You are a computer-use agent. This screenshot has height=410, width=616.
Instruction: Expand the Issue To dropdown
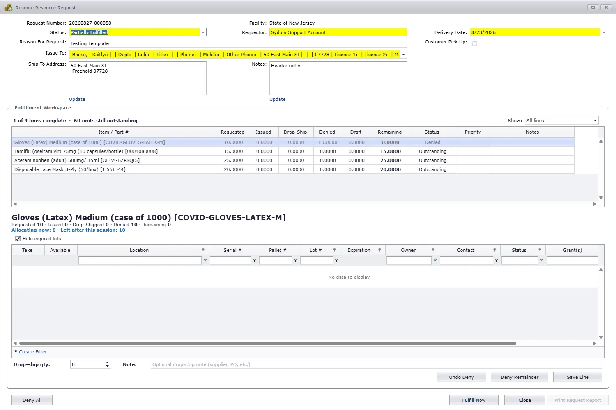(x=403, y=55)
